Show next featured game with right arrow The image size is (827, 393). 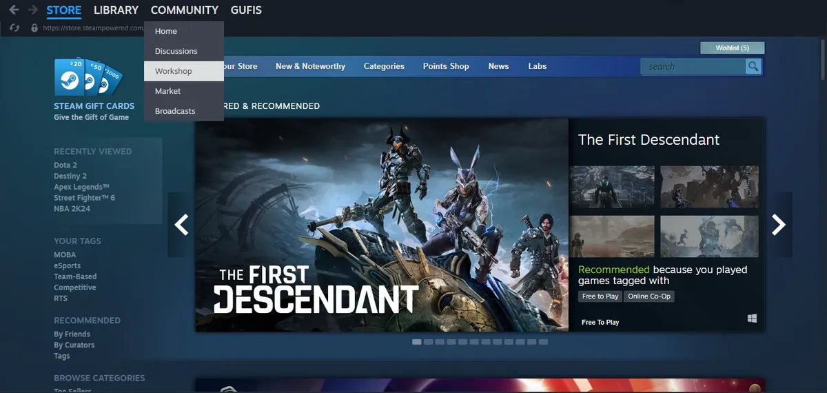click(779, 225)
